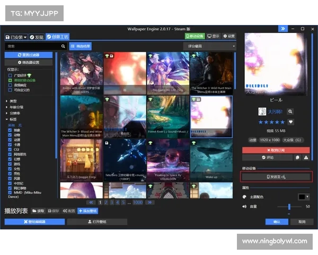318x255 pixels.
Task: Select the Wake up whale wallpaper thumbnail
Action: click(211, 160)
